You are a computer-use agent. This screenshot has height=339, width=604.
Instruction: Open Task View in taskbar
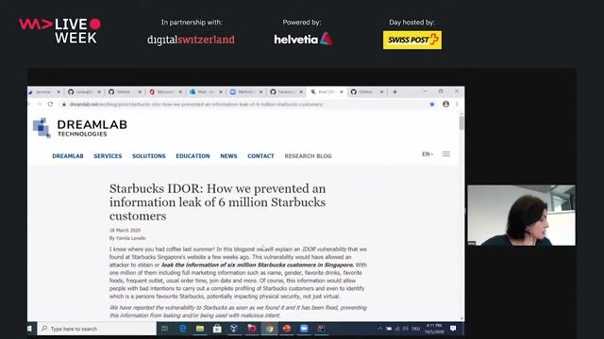pos(165,329)
